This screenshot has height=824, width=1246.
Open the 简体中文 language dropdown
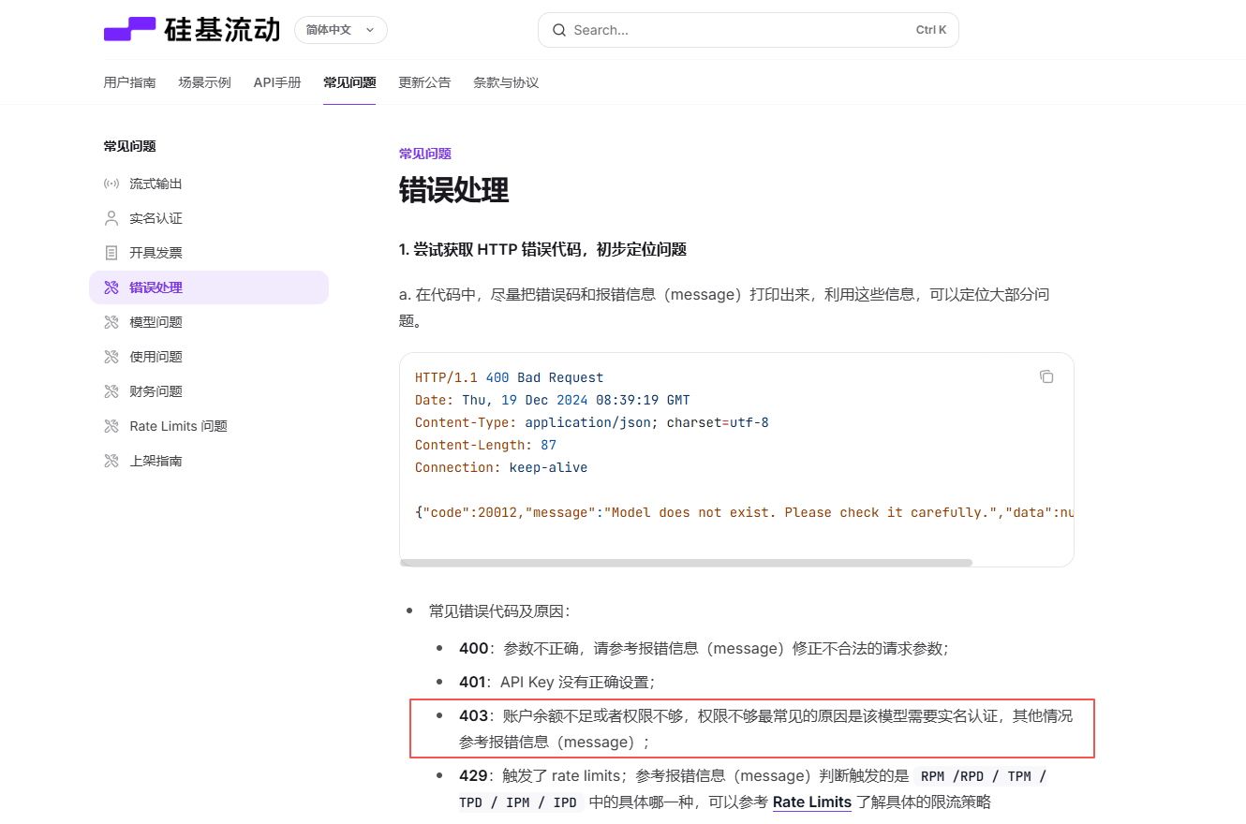[341, 30]
